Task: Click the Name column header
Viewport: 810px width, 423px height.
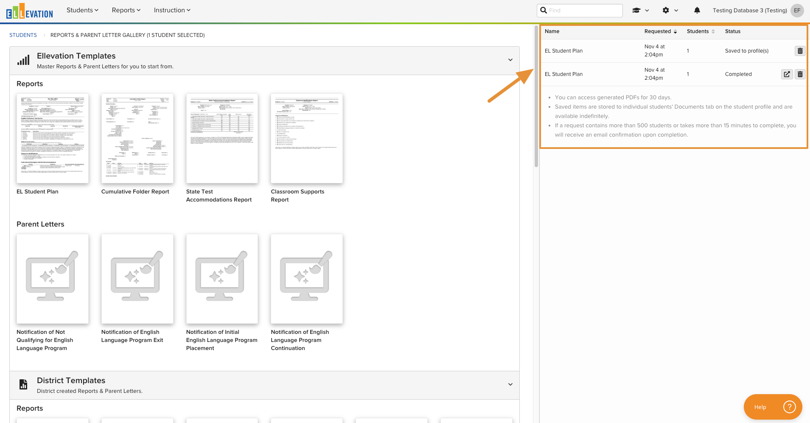Action: click(552, 31)
